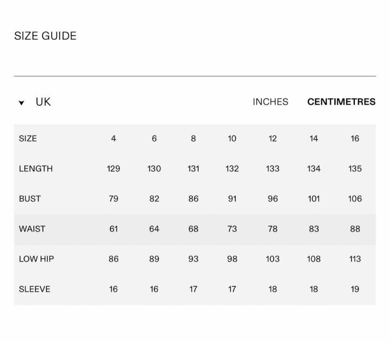Click the size 10 column header

tap(232, 139)
